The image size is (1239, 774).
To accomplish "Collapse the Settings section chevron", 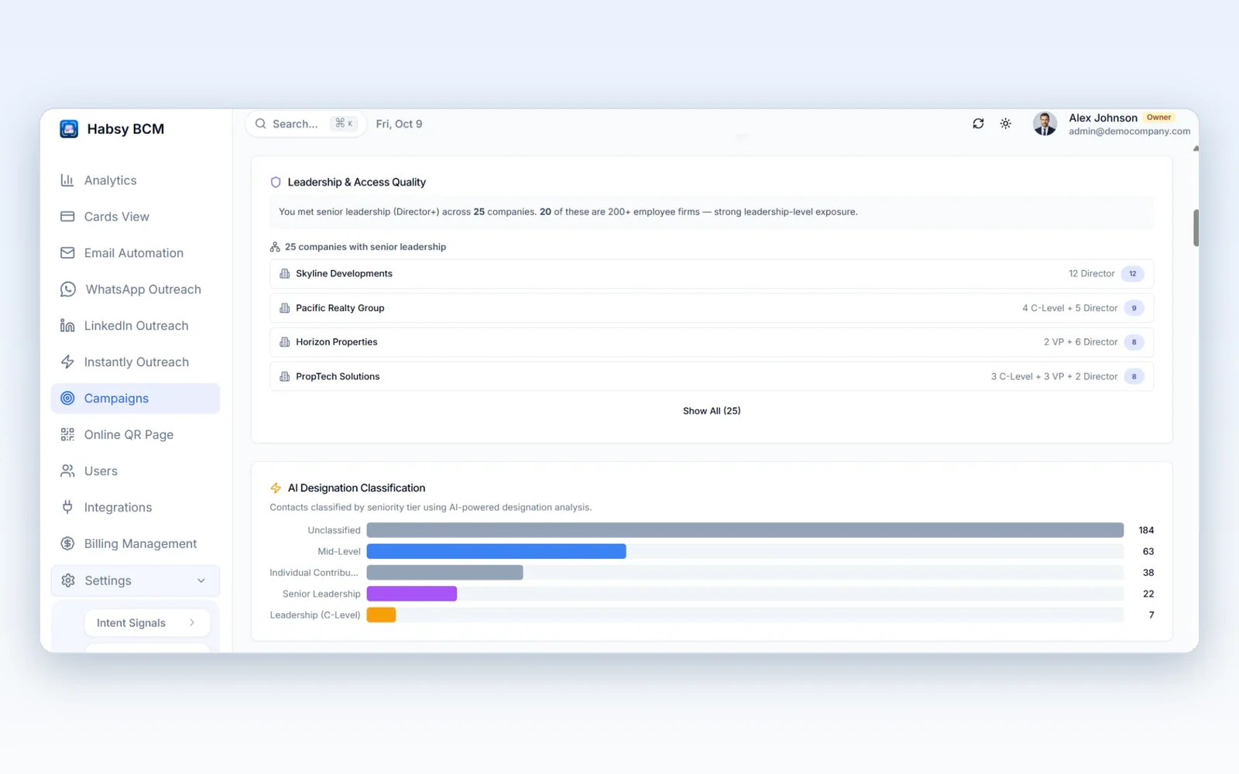I will pos(201,580).
